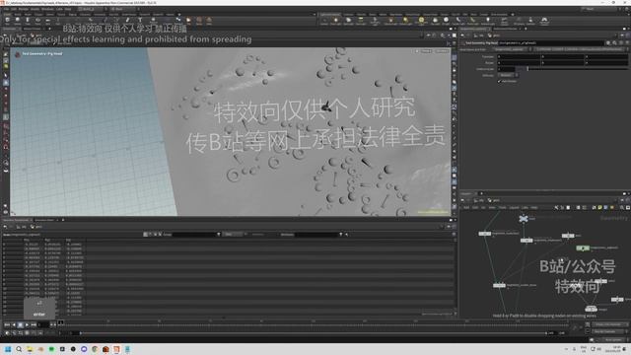The width and height of the screenshot is (631, 355).
Task: Toggle the Vertices button in Geometry Spreadsheet
Action: point(150,235)
